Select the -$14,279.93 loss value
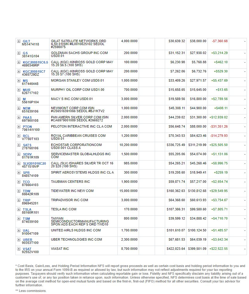 [x=219, y=136]
